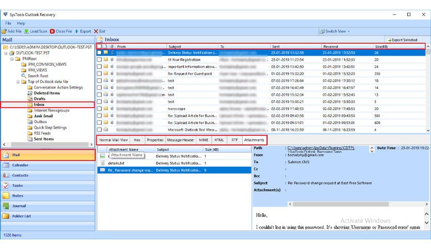The height and width of the screenshot is (249, 431).
Task: Collapse Top of Outlook data file node
Action: tap(18, 82)
